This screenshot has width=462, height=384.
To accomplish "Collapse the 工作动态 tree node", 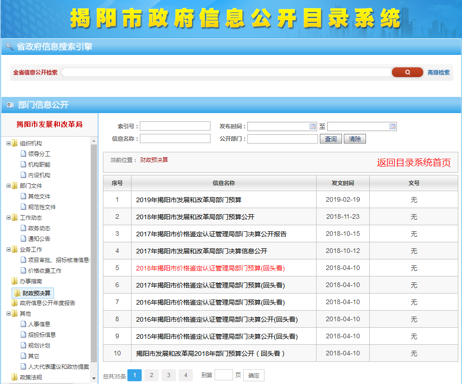I will click(9, 218).
